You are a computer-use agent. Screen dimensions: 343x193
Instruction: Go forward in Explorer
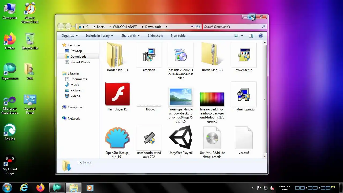pyautogui.click(x=68, y=26)
